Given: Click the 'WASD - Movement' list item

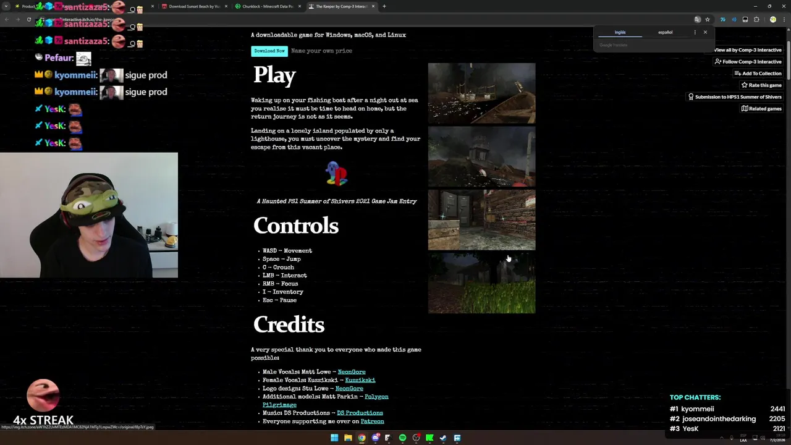Looking at the screenshot, I should coord(287,251).
